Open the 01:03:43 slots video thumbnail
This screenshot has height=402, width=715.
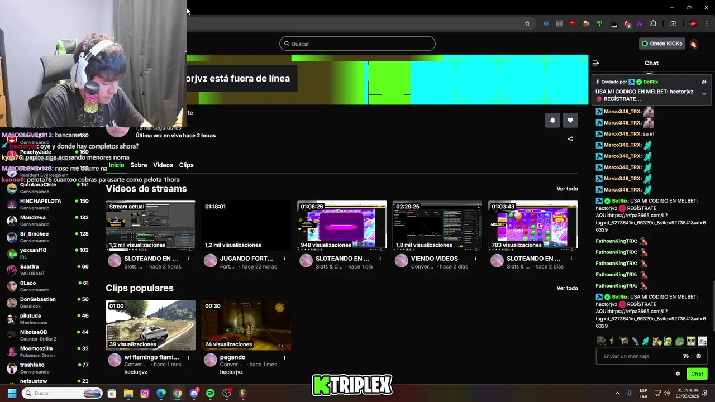coord(533,226)
